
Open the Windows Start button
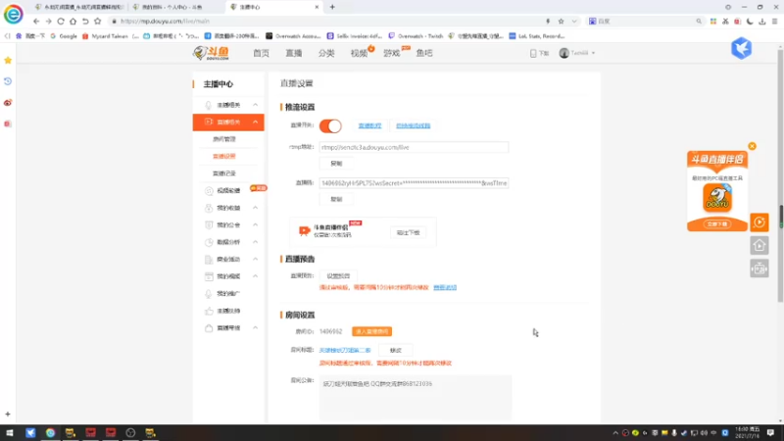[x=10, y=433]
